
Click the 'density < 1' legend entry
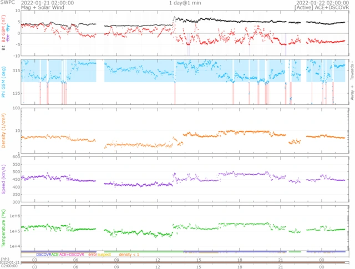[129, 254]
